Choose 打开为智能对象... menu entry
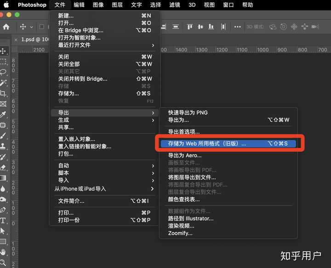 click(x=105, y=38)
